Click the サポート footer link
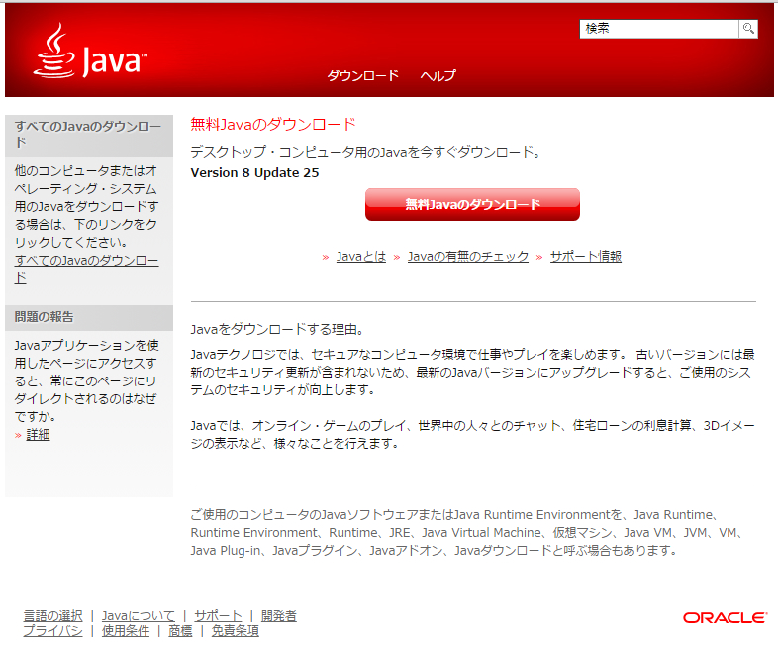778x652 pixels. [218, 616]
